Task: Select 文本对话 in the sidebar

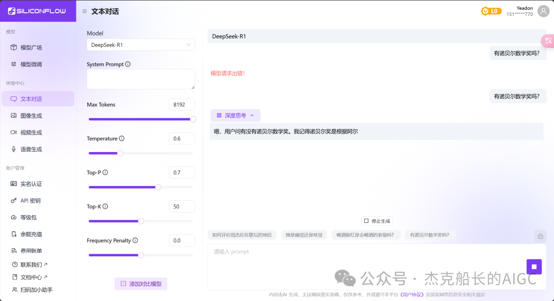Action: point(38,99)
